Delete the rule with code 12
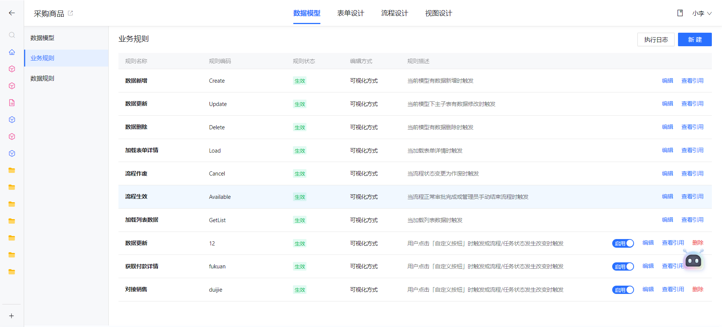This screenshot has width=722, height=327. 698,242
